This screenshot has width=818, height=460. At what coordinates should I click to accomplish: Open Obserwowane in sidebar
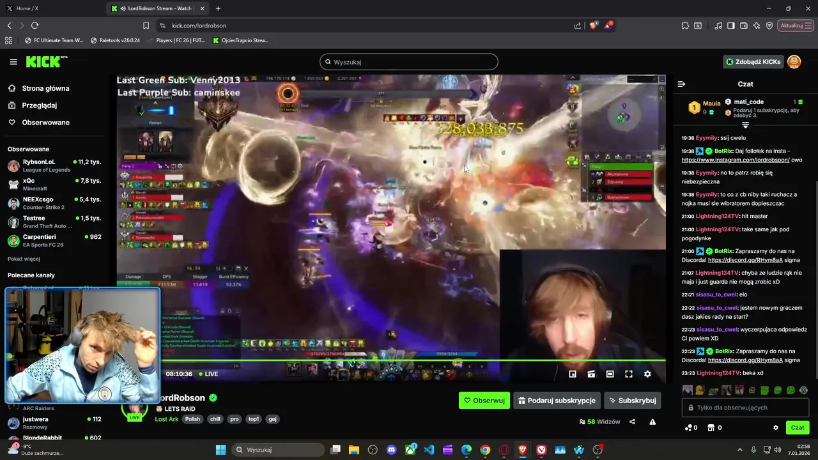click(40, 122)
